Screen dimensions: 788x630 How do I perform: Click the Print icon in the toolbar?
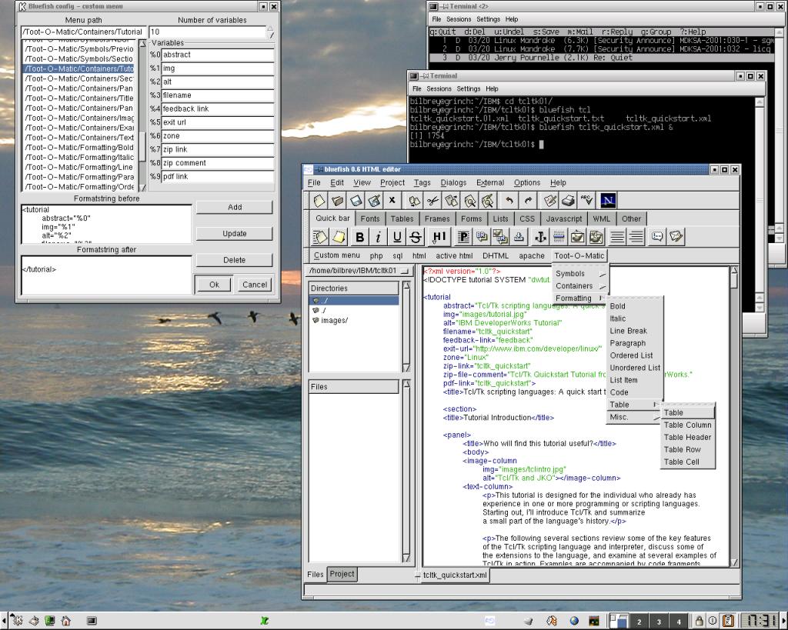tap(568, 201)
